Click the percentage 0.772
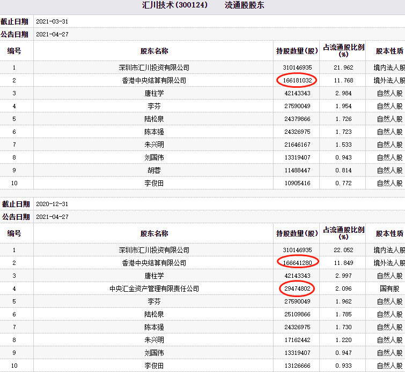Image resolution: width=405 pixels, height=372 pixels. coord(343,183)
